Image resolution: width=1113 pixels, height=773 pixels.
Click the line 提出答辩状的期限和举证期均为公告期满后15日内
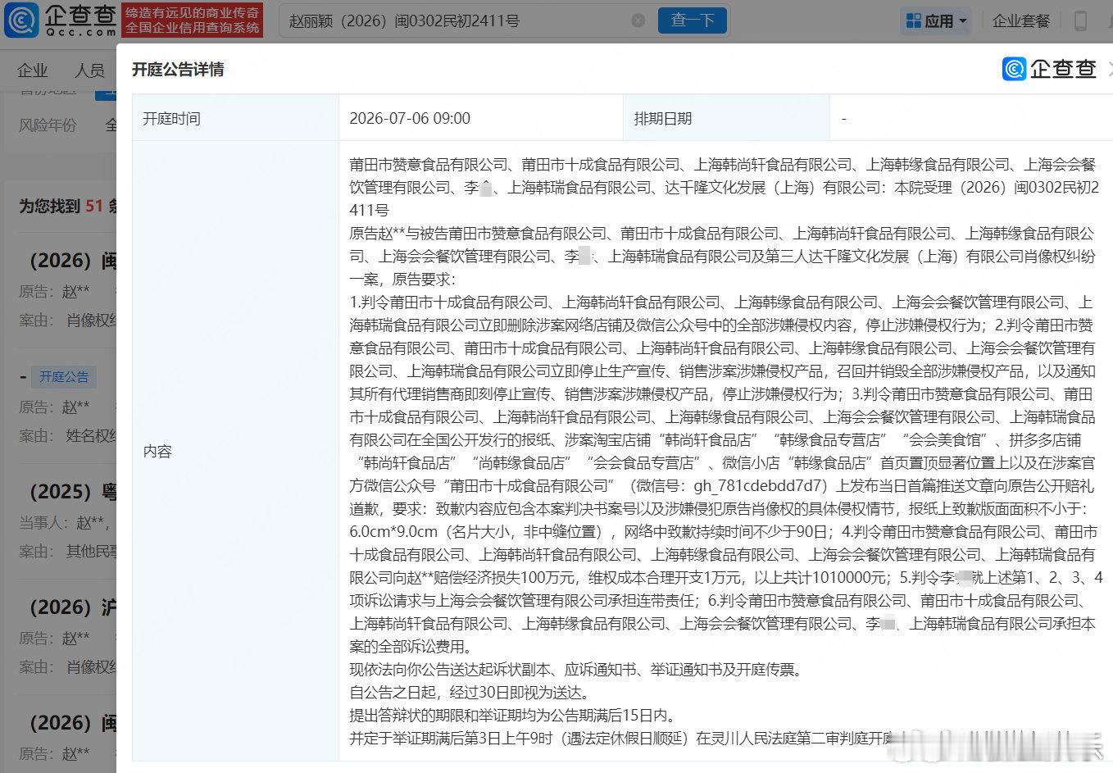[513, 716]
